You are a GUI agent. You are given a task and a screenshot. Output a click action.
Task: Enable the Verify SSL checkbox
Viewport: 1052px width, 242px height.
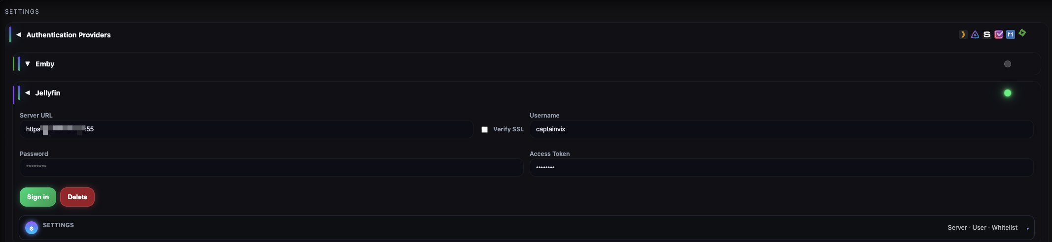(485, 129)
